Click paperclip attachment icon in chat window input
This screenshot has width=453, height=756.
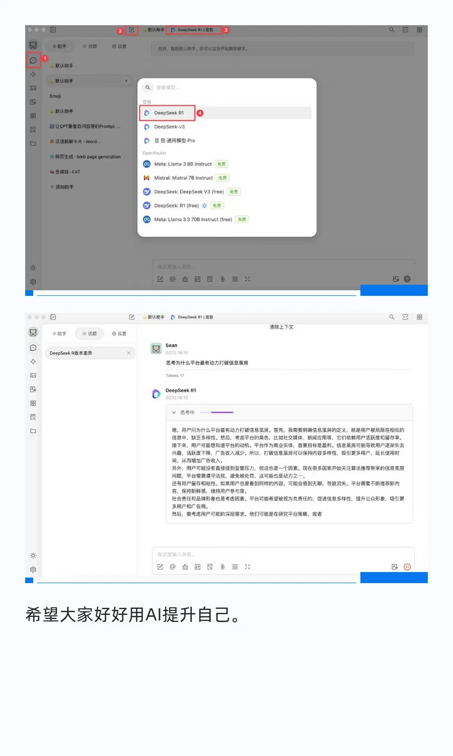pyautogui.click(x=222, y=566)
